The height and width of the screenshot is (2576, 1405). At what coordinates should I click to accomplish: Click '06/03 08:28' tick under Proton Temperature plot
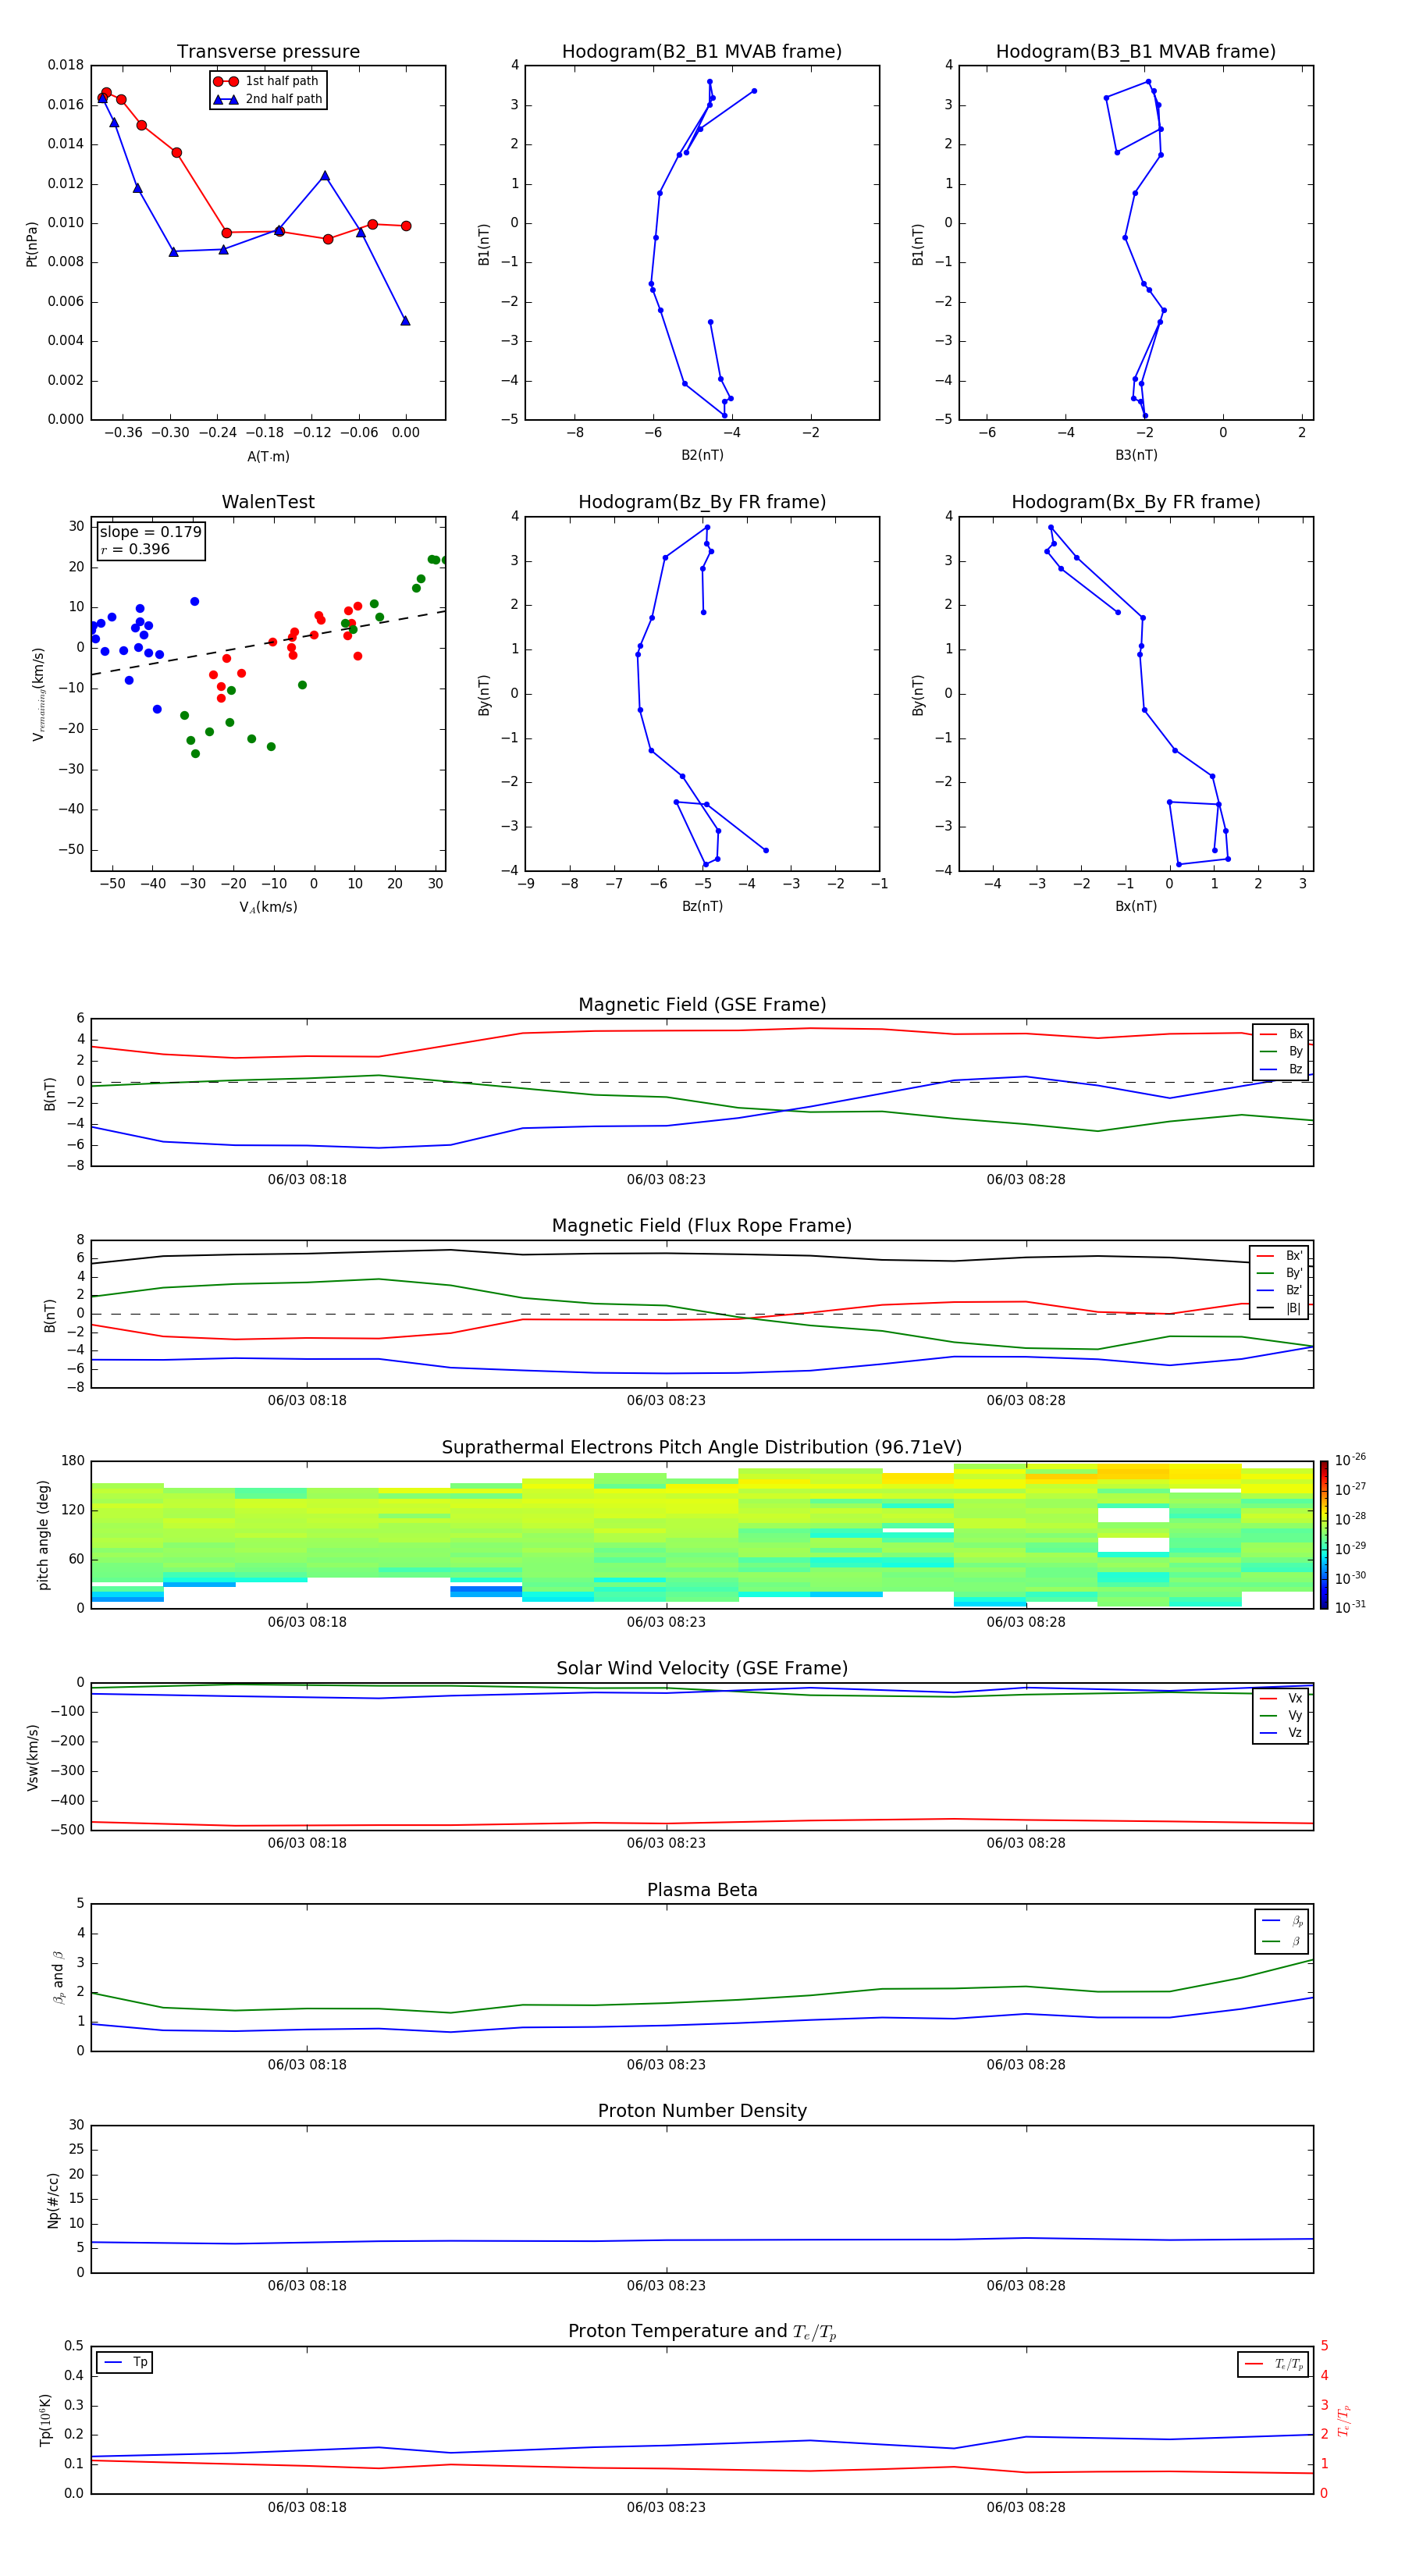click(1026, 2508)
